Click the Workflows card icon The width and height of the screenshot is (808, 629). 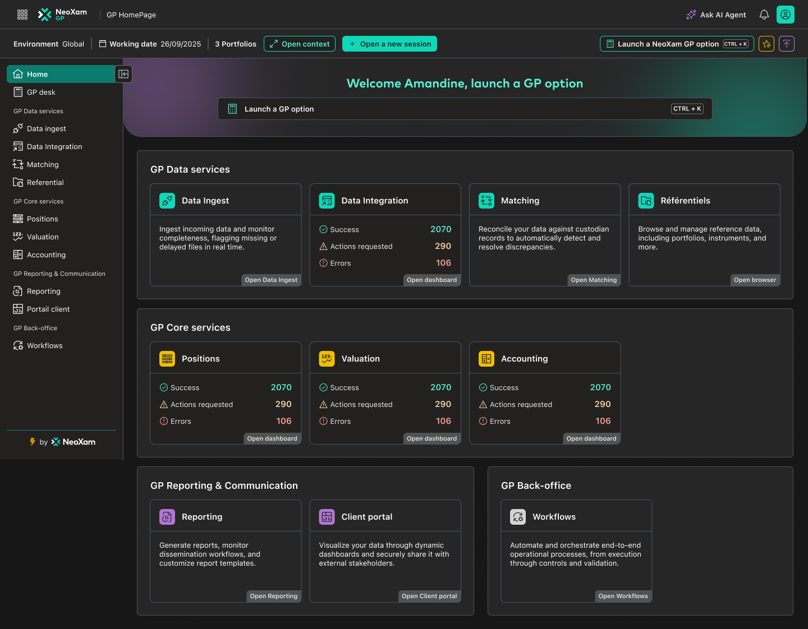518,517
